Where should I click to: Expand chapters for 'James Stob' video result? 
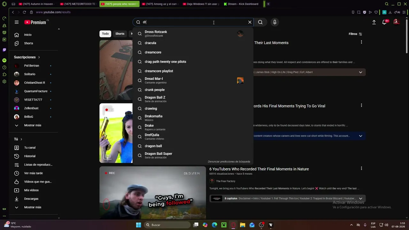(x=360, y=72)
